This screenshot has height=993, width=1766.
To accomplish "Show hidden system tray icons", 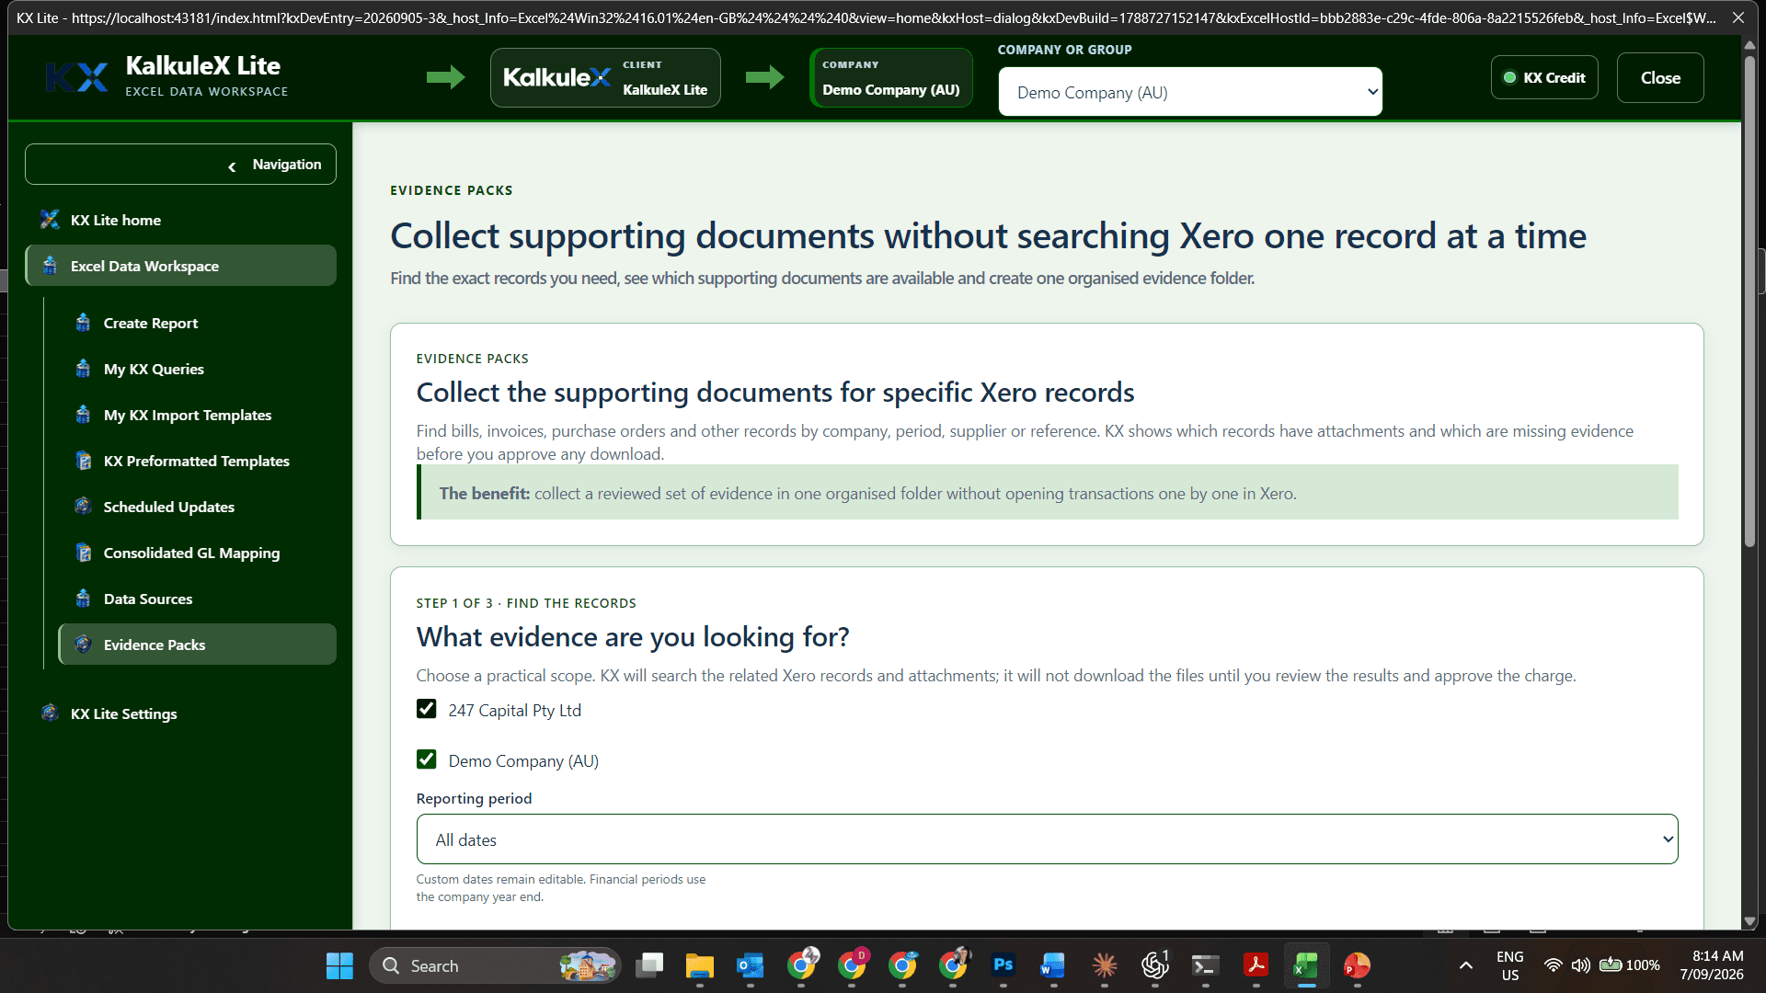I will click(x=1466, y=965).
